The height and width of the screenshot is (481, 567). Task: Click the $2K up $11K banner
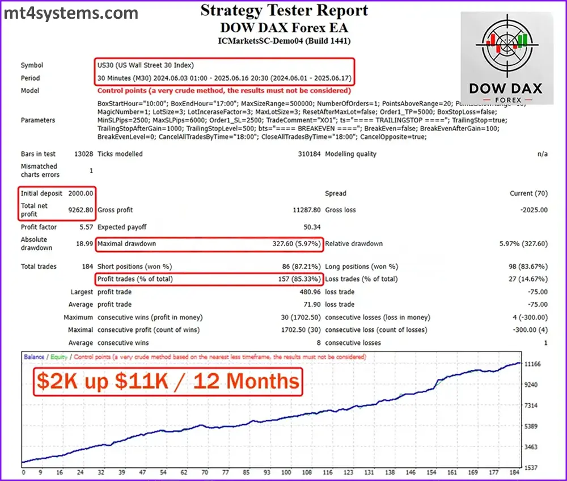168,381
